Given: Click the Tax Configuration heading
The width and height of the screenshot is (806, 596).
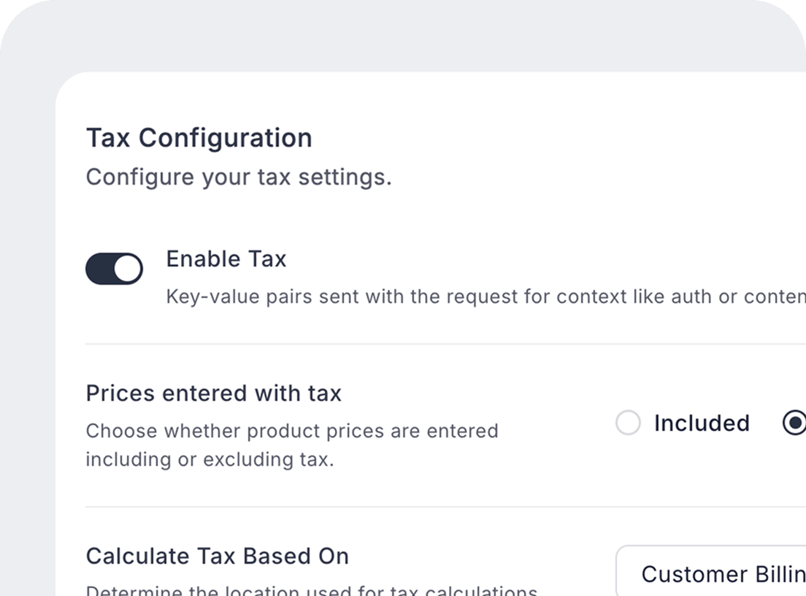Looking at the screenshot, I should (x=199, y=138).
